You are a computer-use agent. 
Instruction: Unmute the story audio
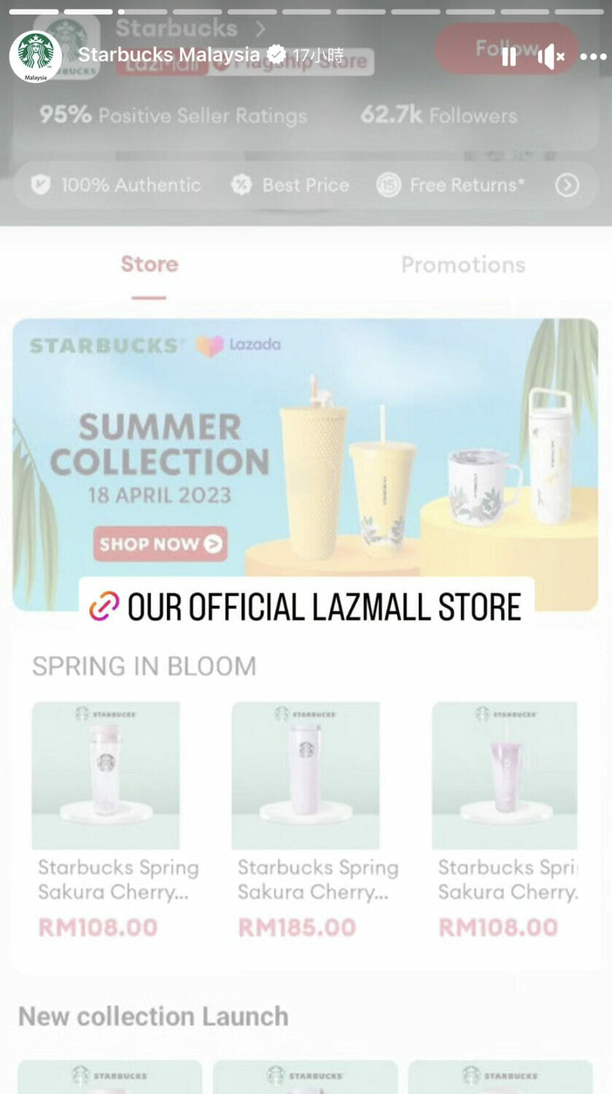pyautogui.click(x=551, y=56)
